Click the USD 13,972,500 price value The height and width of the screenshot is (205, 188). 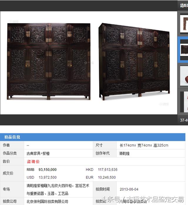point(42,177)
